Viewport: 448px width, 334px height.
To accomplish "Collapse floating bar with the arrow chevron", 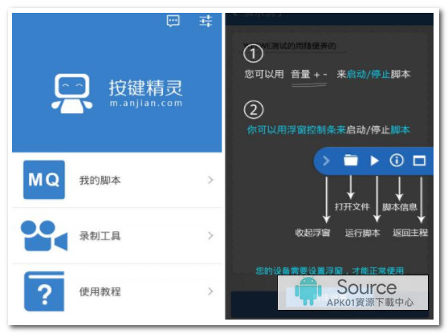I will pyautogui.click(x=326, y=161).
